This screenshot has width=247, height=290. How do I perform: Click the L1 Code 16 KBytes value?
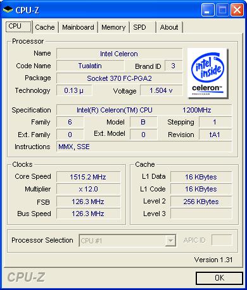coord(201,189)
